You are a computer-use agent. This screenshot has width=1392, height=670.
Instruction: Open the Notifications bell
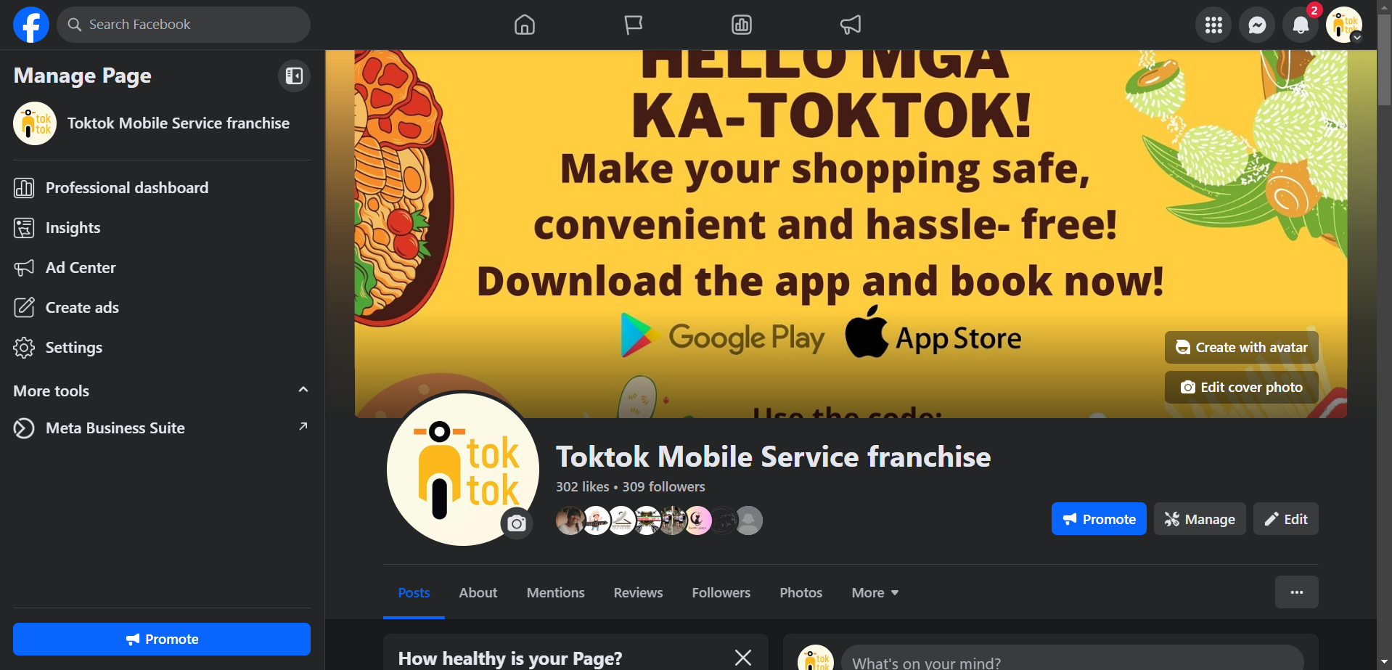tap(1301, 25)
